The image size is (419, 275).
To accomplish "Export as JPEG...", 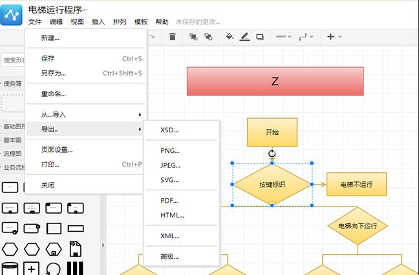I will 182,165.
